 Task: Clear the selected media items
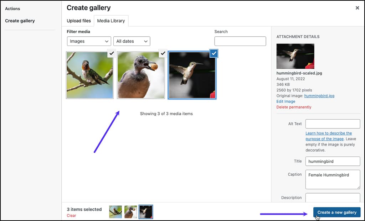coord(71,215)
